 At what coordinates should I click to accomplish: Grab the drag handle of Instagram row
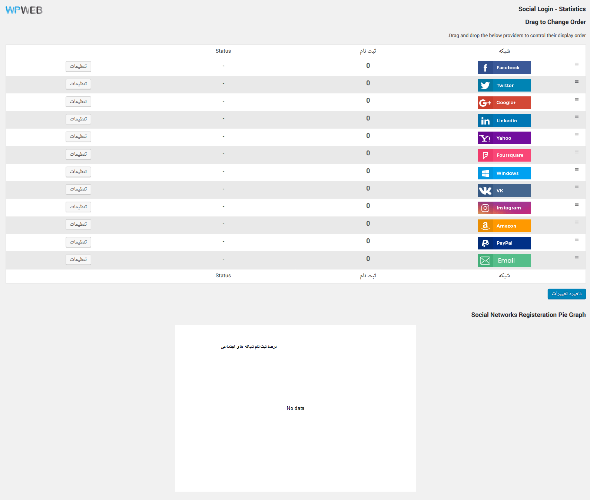(577, 205)
